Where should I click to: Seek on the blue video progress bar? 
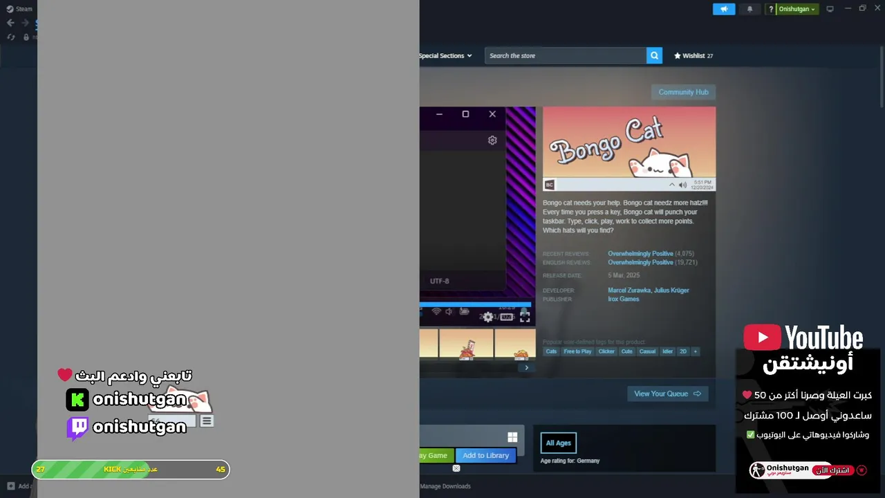pyautogui.click(x=475, y=304)
